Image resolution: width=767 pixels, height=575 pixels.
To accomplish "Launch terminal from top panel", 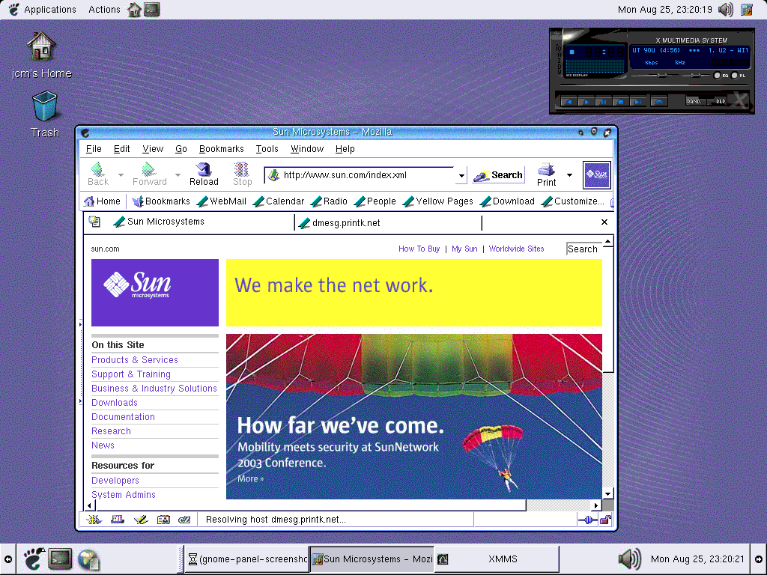I will pyautogui.click(x=151, y=9).
